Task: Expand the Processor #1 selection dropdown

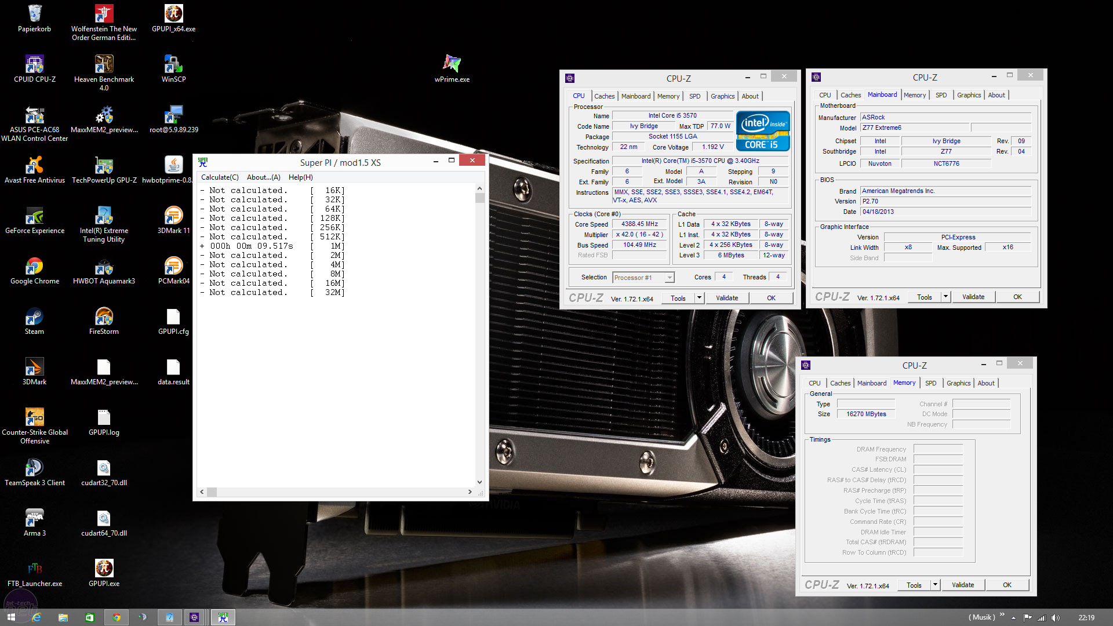Action: click(x=670, y=278)
